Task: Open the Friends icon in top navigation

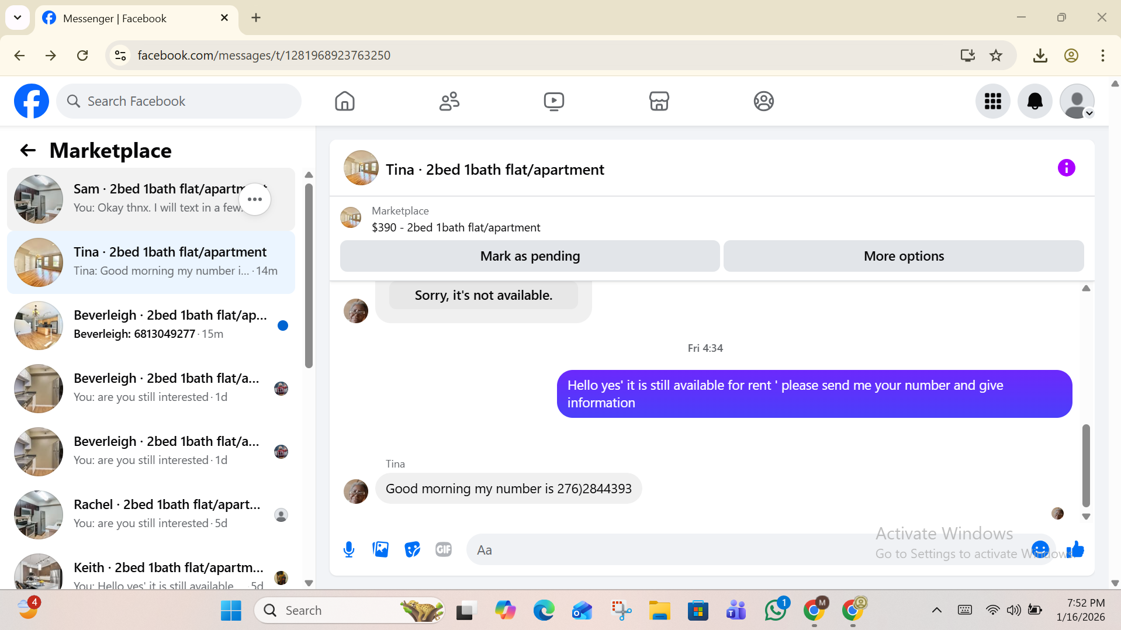Action: click(x=449, y=101)
